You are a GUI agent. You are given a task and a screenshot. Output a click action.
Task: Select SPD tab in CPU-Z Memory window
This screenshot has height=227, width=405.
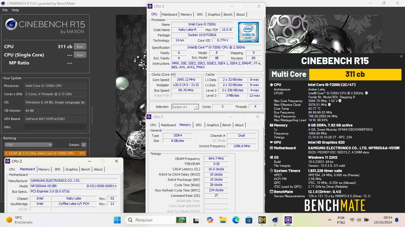coord(199,125)
